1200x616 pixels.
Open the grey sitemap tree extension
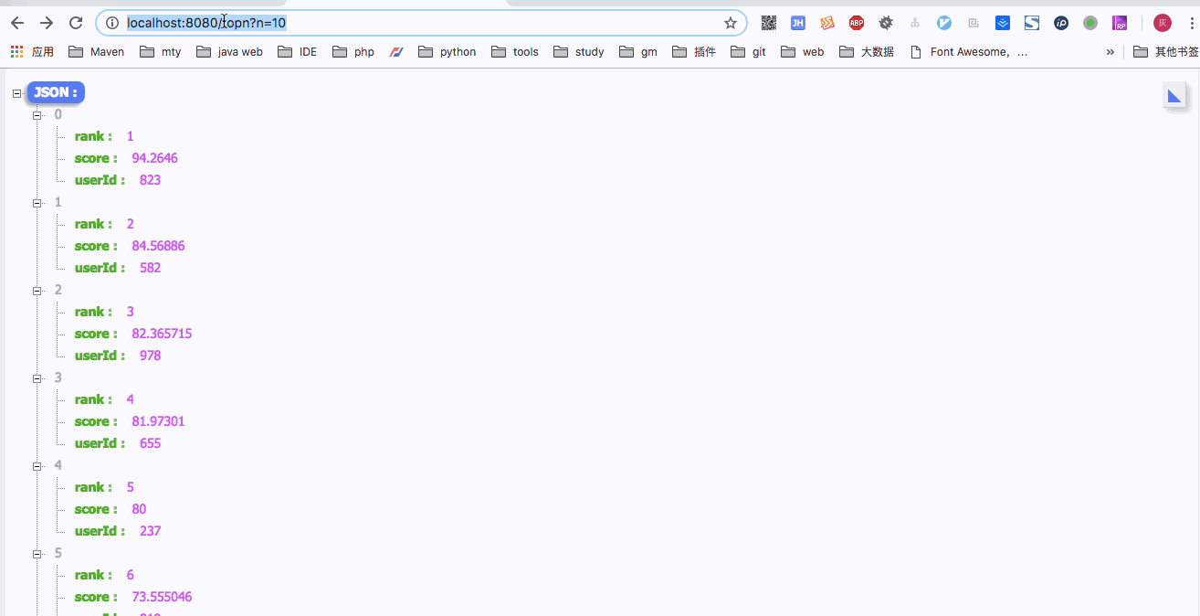pyautogui.click(x=915, y=23)
